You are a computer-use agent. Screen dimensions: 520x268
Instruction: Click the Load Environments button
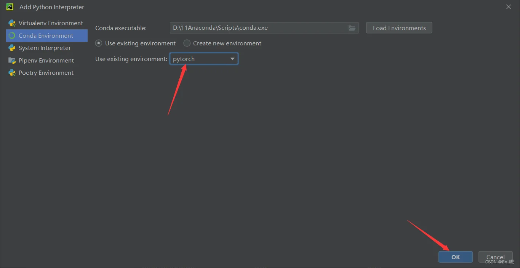pyautogui.click(x=399, y=27)
